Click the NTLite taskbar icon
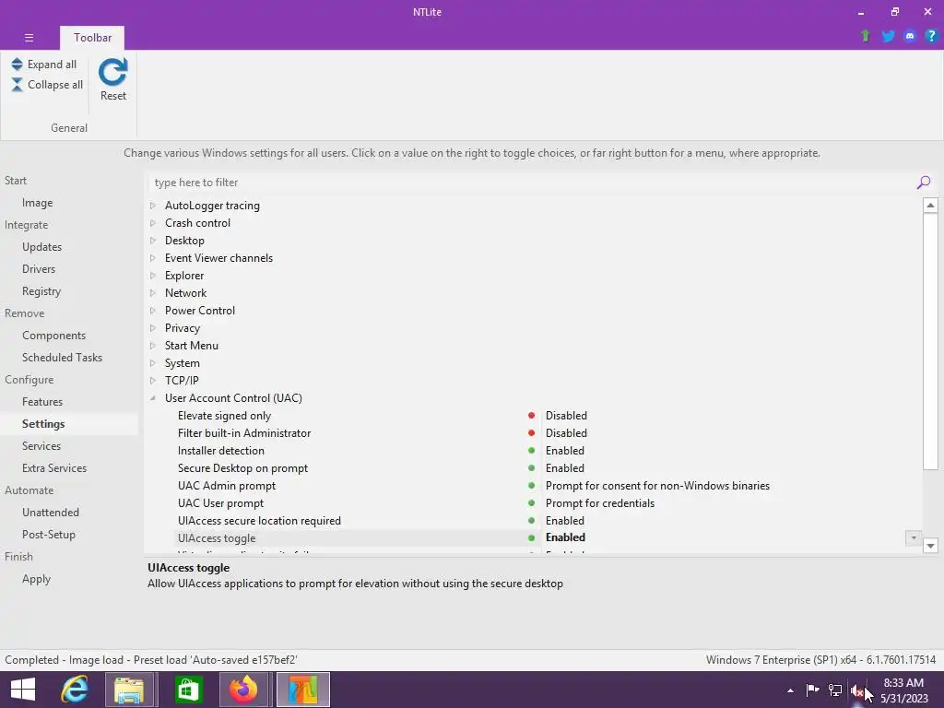This screenshot has width=944, height=708. pyautogui.click(x=302, y=690)
